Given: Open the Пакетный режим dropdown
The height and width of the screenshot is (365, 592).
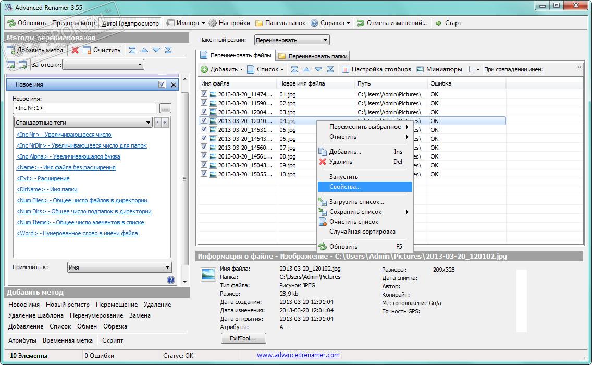Looking at the screenshot, I should pos(292,40).
